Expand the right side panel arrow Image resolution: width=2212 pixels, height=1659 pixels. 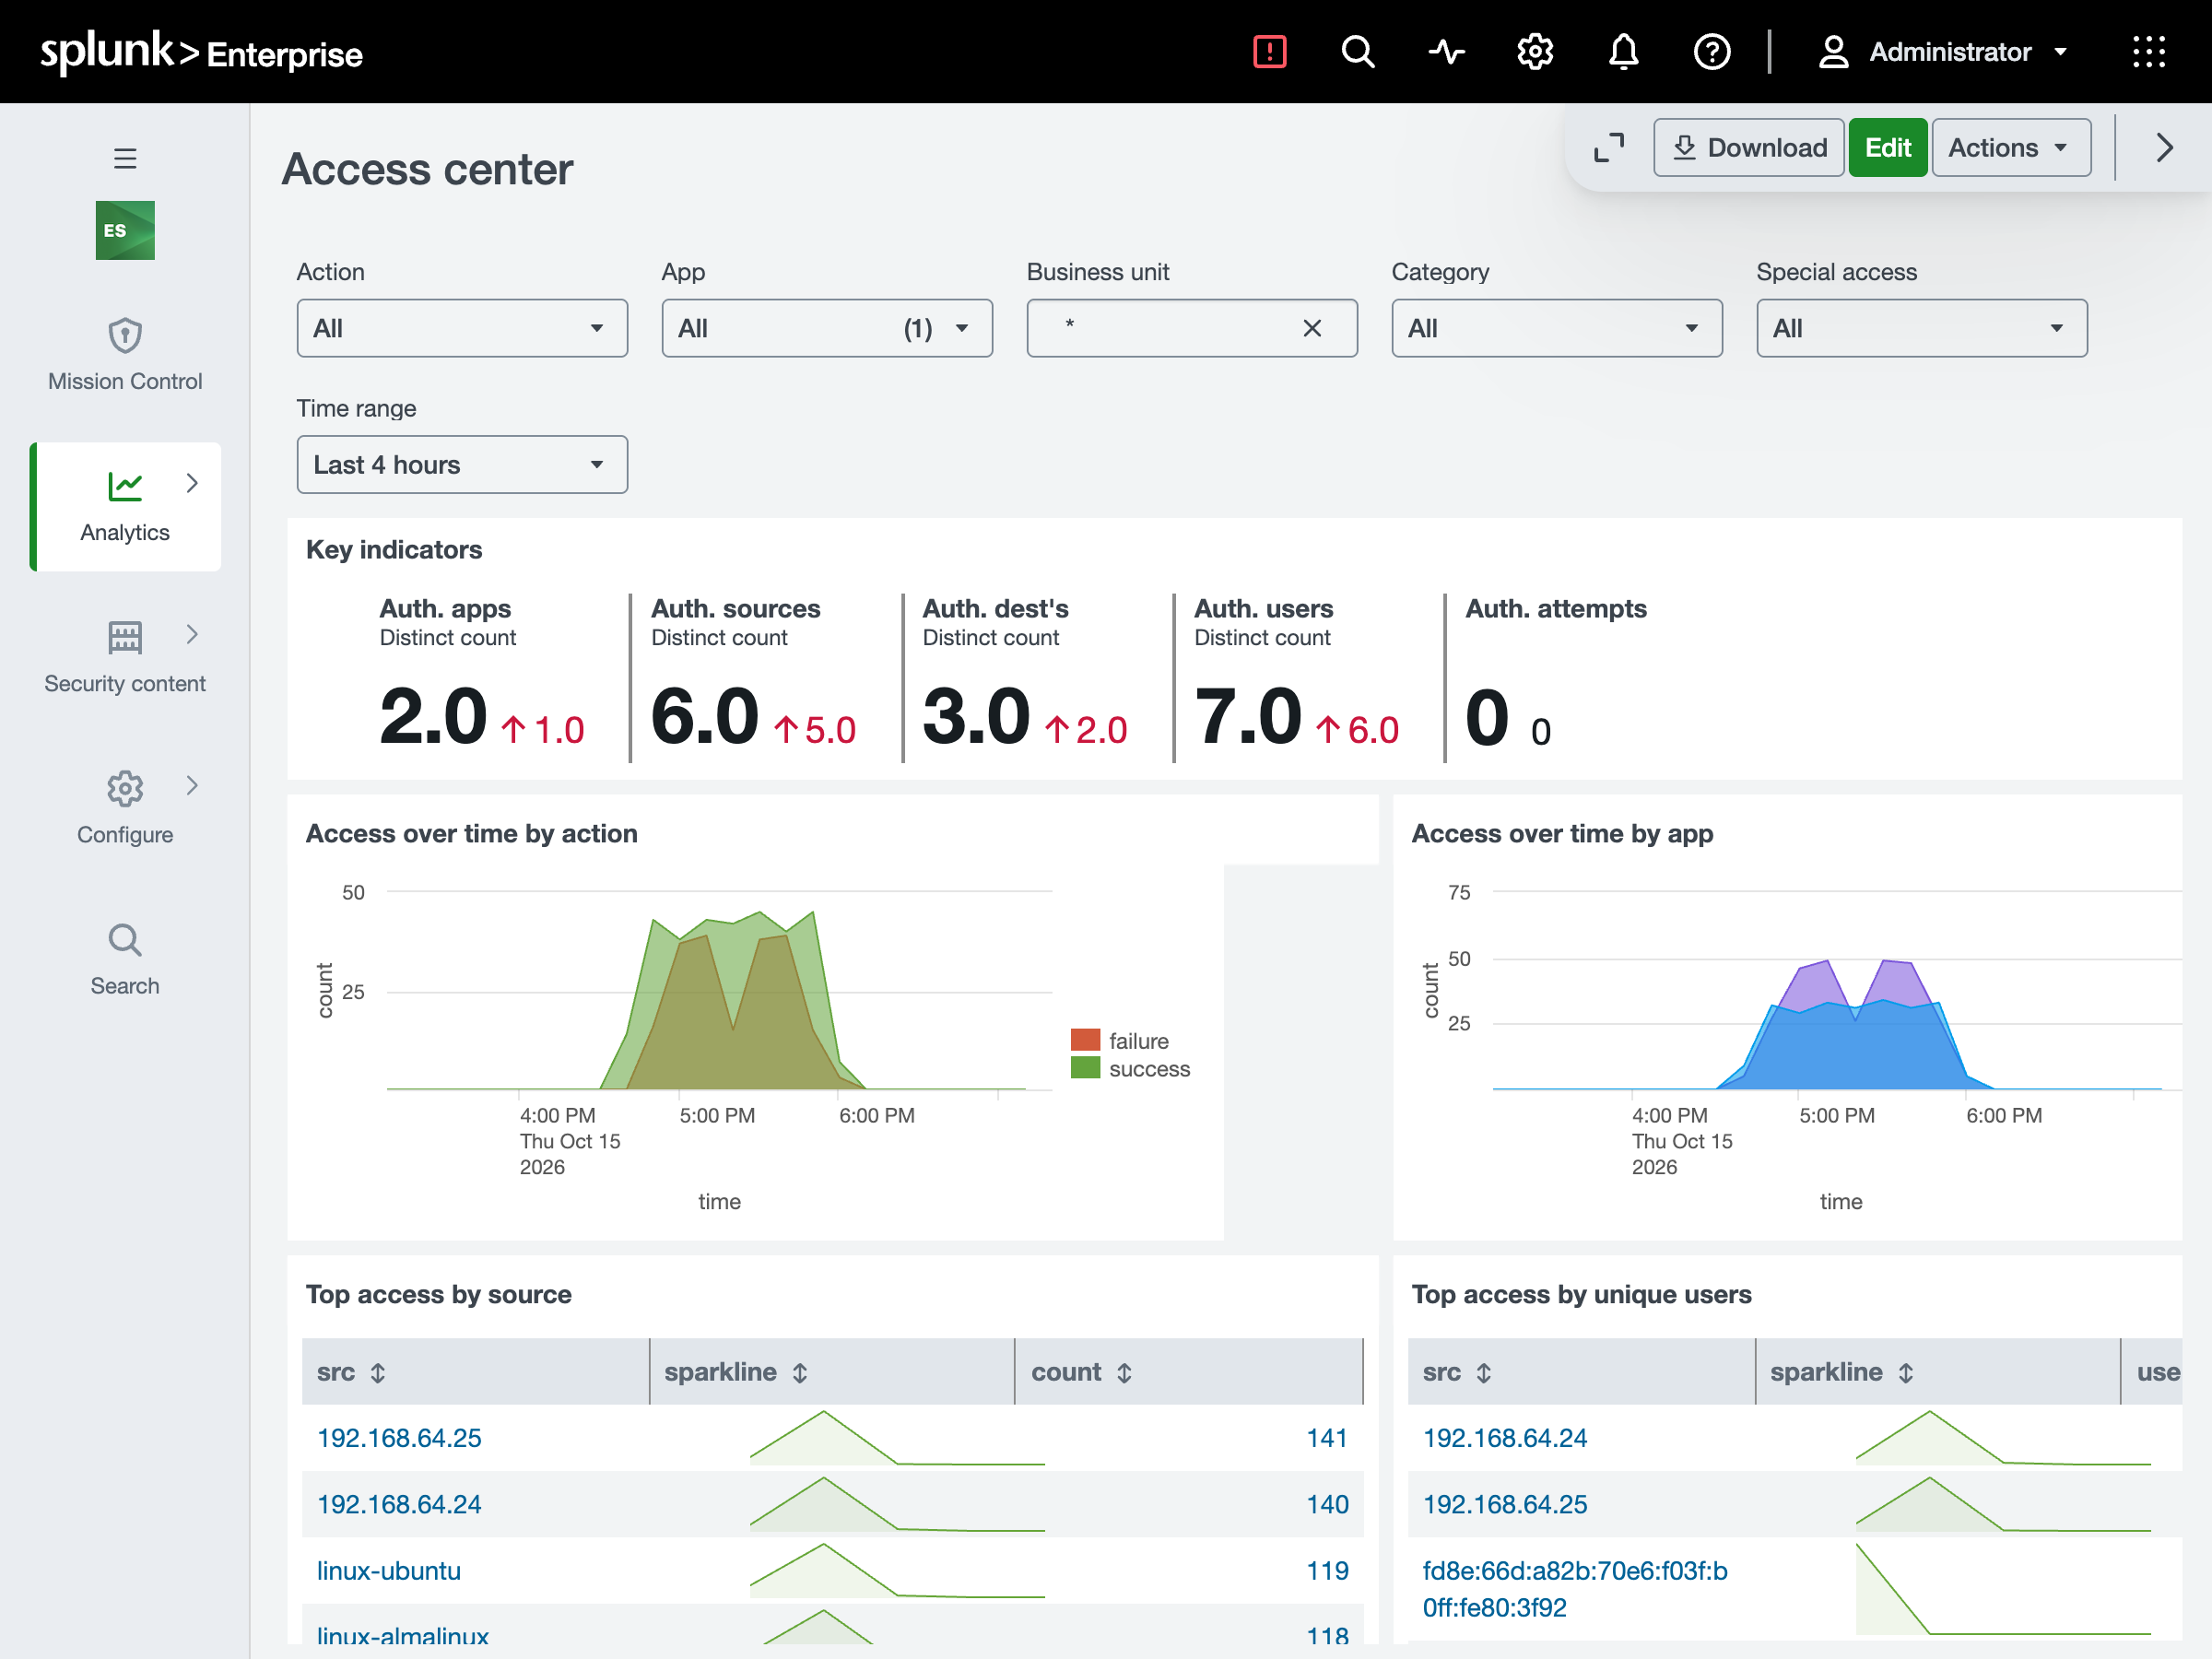coord(2164,148)
